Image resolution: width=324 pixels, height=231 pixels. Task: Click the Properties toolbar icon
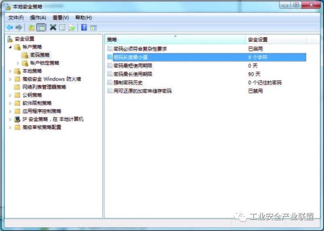pyautogui.click(x=62, y=27)
